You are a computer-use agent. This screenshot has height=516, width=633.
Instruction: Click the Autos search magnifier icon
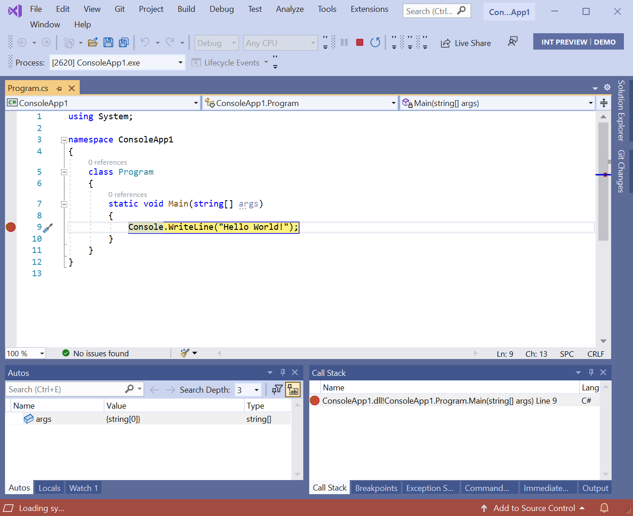(129, 389)
